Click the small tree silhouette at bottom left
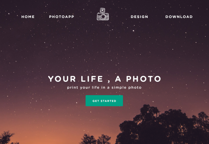This screenshot has width=209, height=144. pos(7,137)
